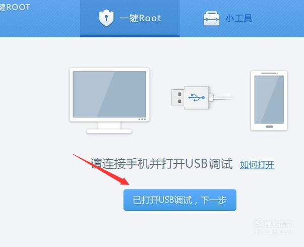The image size is (304, 247).
Task: Click the watermark logo at bottom right
Action: point(272,224)
